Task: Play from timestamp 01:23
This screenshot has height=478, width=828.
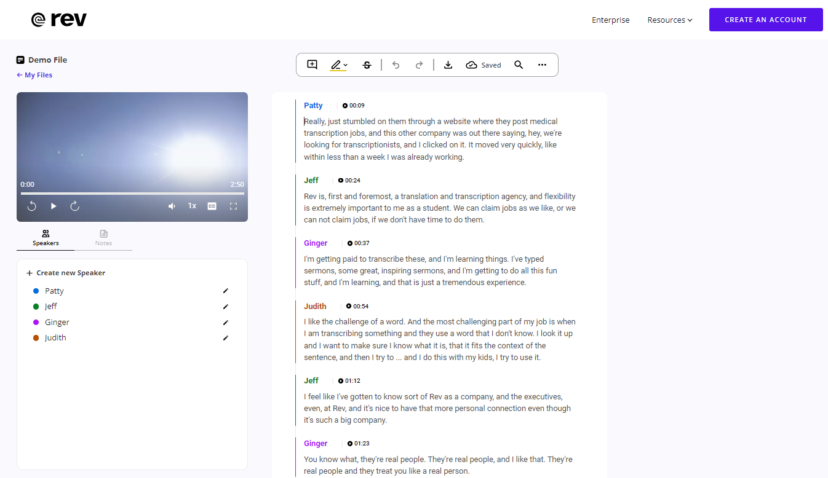Action: 359,444
